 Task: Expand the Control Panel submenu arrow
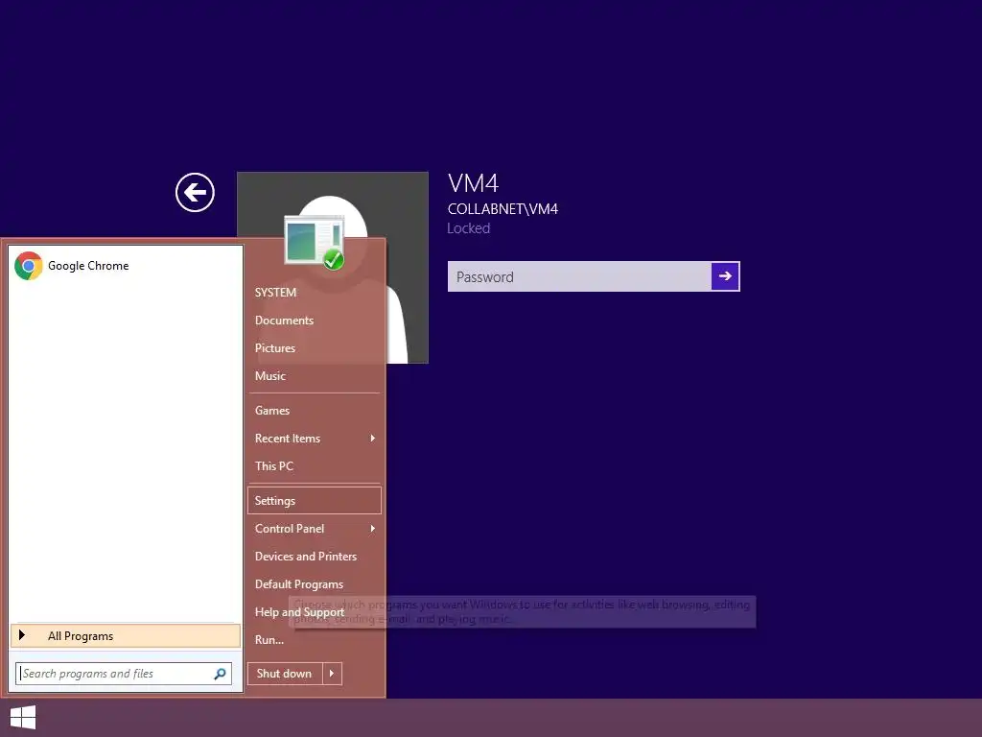pos(373,529)
